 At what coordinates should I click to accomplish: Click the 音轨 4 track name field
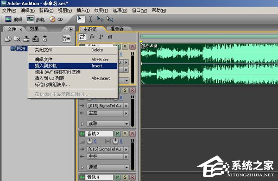point(100,177)
